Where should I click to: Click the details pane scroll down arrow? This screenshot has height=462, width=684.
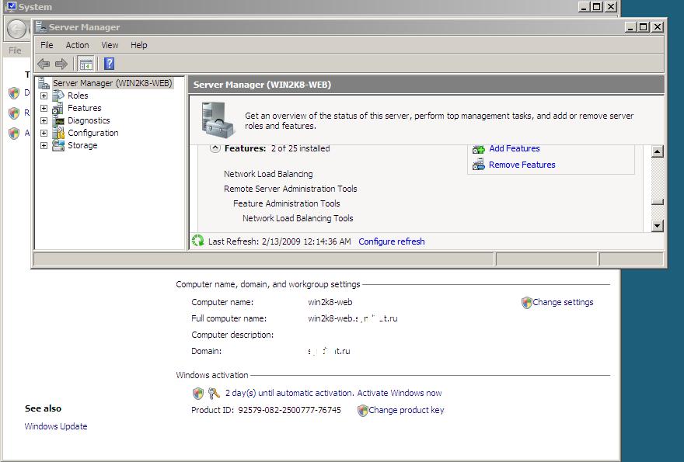click(658, 226)
